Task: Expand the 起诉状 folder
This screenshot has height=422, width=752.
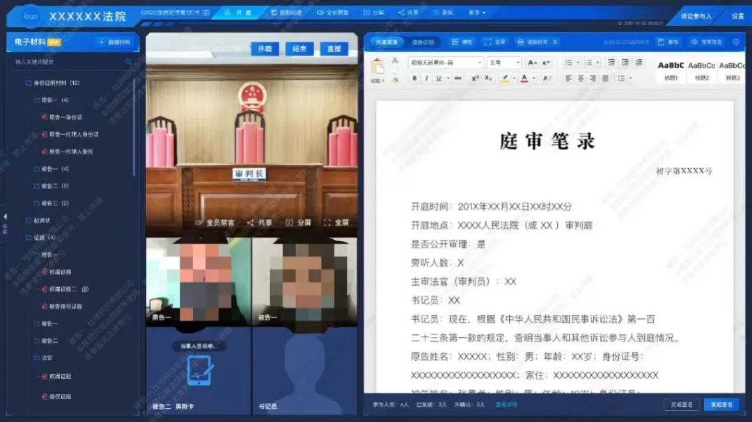Action: coord(38,220)
